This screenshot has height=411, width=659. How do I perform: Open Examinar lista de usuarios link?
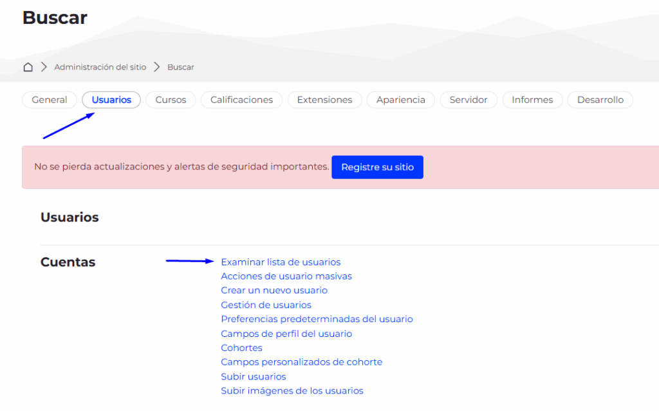pos(281,262)
